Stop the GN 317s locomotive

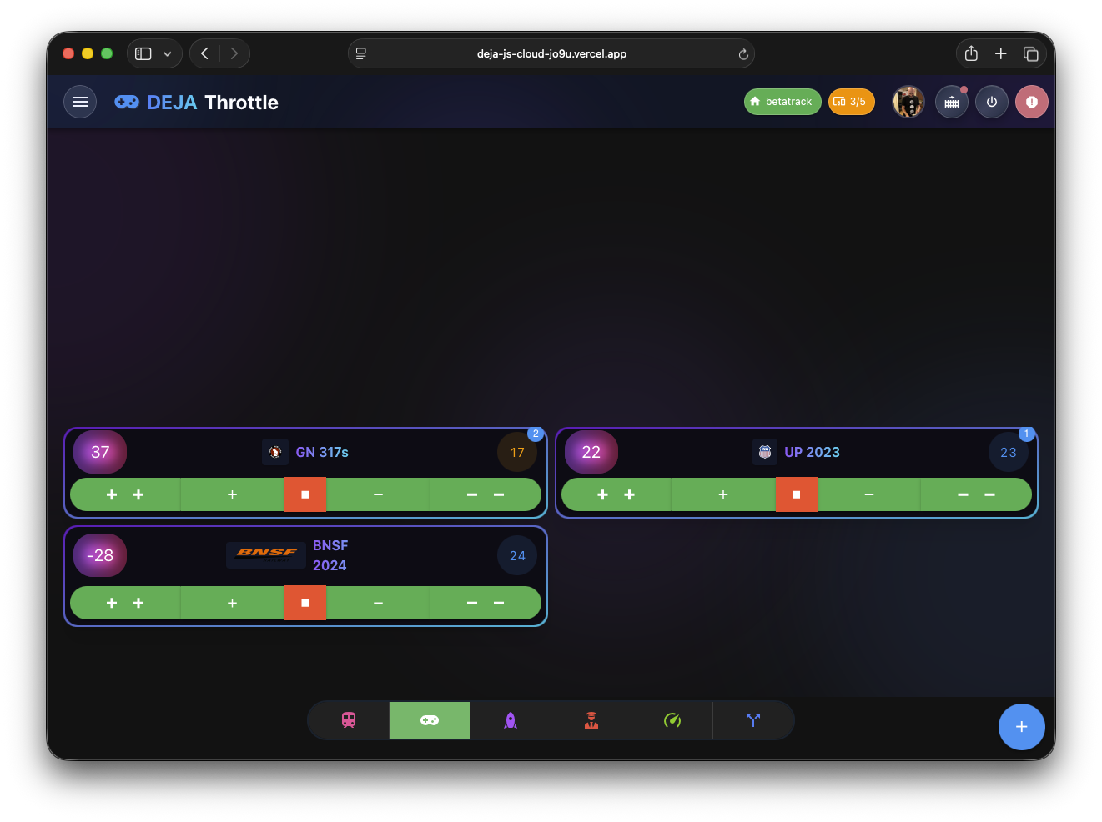point(305,494)
